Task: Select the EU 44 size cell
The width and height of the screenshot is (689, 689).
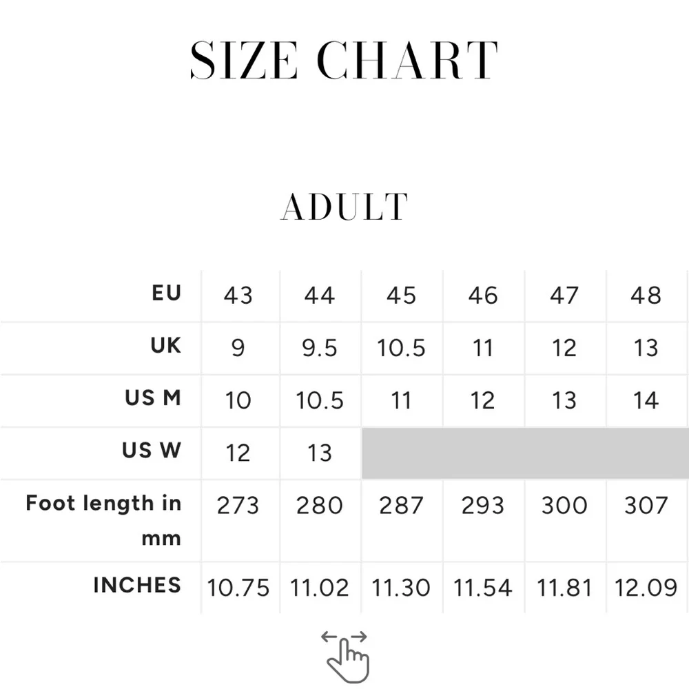Action: (320, 296)
